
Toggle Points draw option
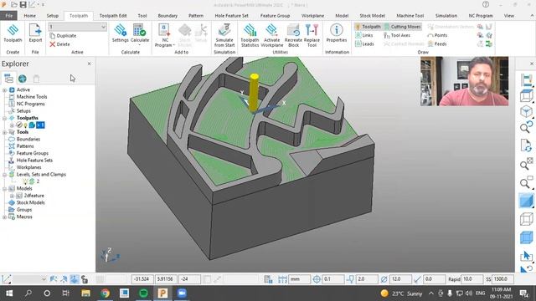pos(437,35)
